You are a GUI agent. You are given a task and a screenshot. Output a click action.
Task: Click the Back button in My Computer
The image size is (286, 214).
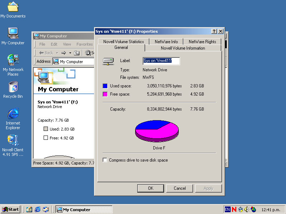click(x=46, y=53)
